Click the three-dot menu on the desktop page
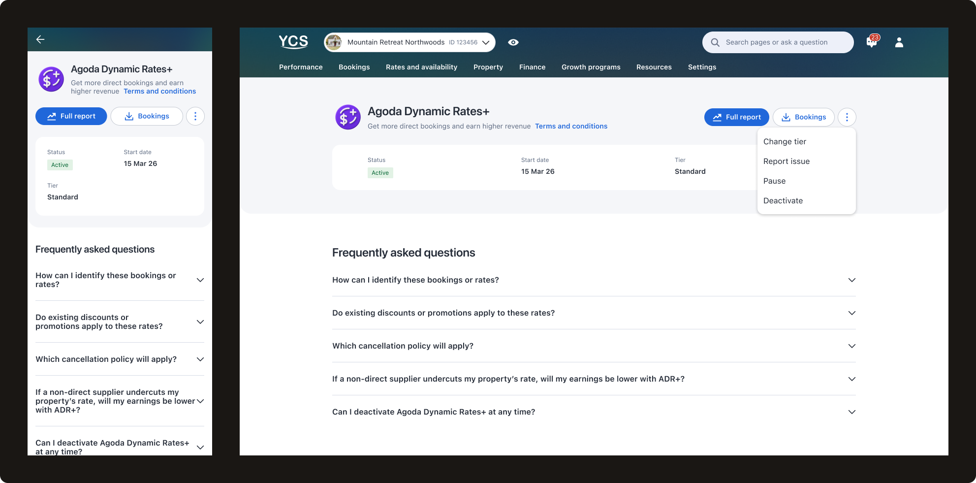 847,117
